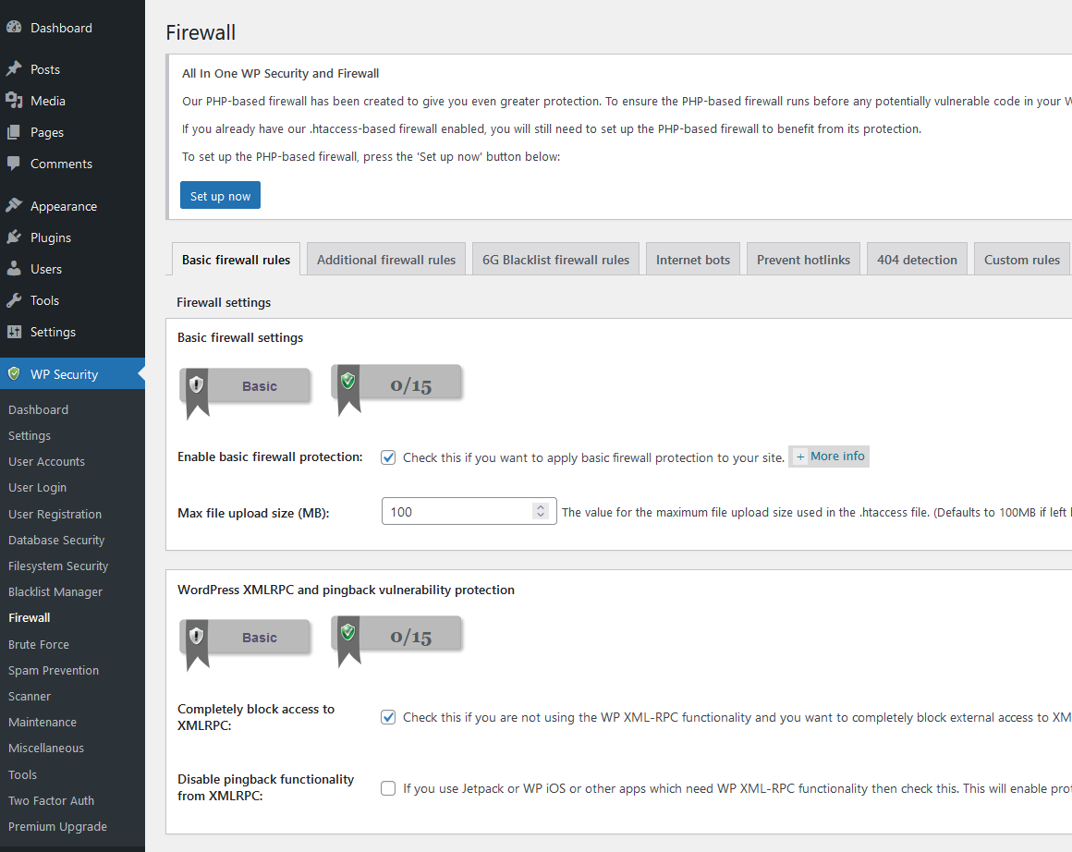The image size is (1072, 852).
Task: Click the Settings sliders icon
Action: coord(14,332)
